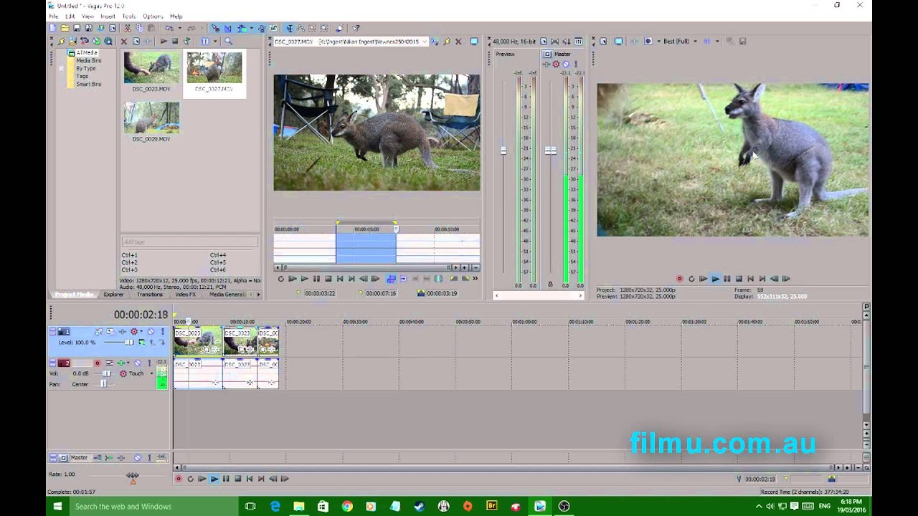Image resolution: width=918 pixels, height=516 pixels.
Task: Click the Undo arrow icon
Action: 169,28
